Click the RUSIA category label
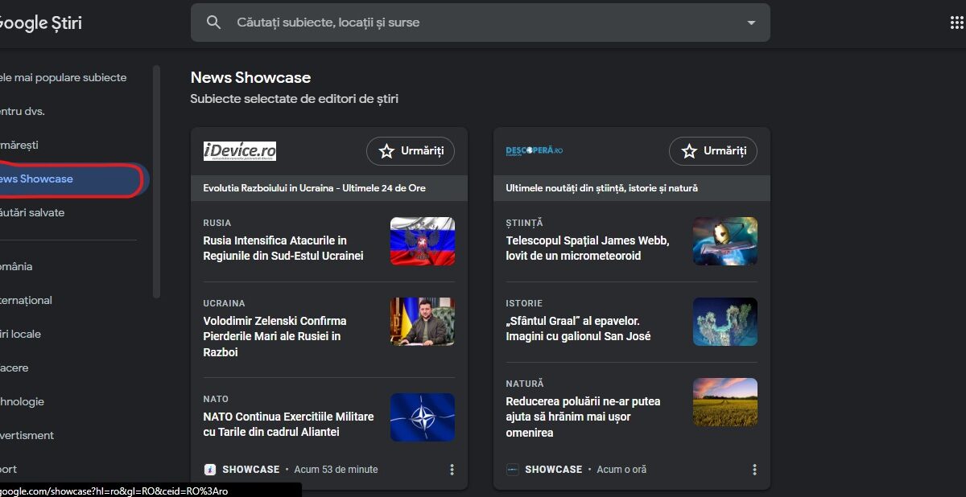 click(x=217, y=223)
